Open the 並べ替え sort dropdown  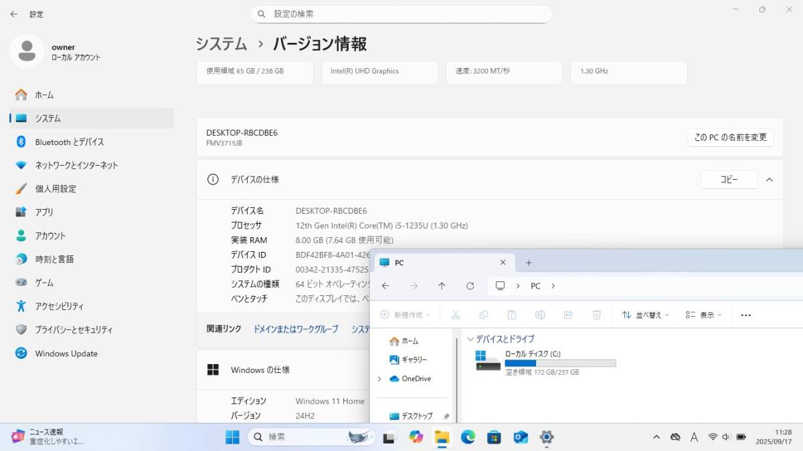pos(645,314)
